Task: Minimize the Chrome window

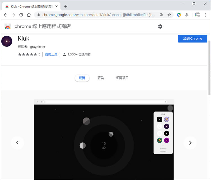Action: click(183, 4)
